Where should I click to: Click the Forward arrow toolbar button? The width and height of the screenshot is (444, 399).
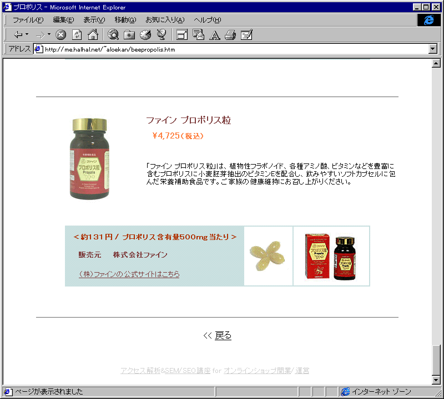(40, 35)
